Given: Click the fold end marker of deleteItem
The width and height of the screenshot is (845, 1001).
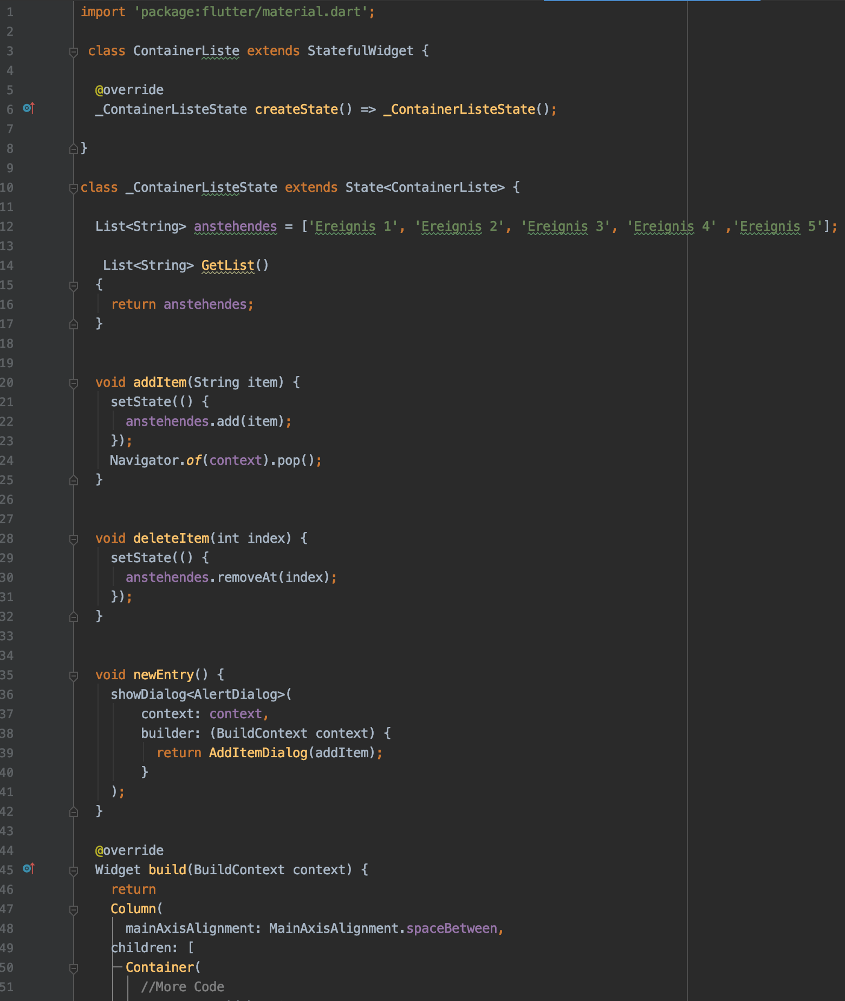Looking at the screenshot, I should (x=74, y=616).
